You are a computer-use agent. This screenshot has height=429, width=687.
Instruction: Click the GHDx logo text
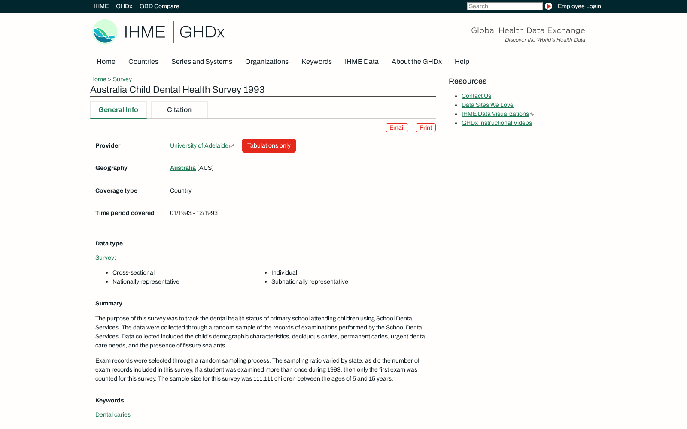(202, 32)
